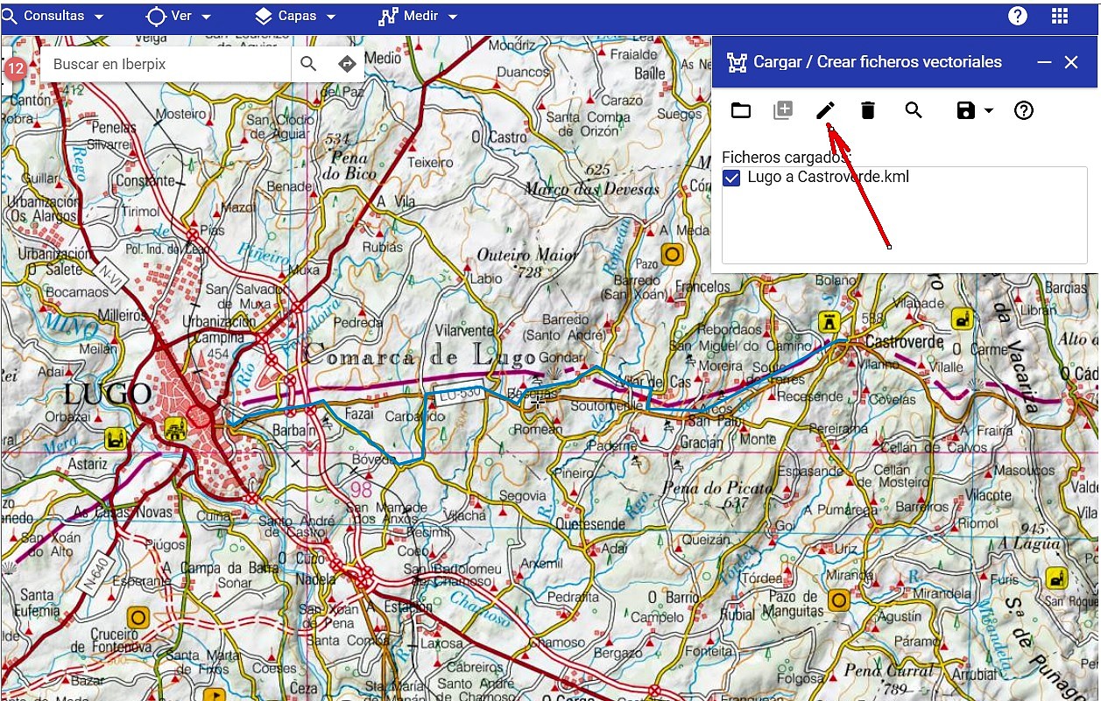Click the LUGO city label on map
Screen dimensions: 1101x701
[108, 395]
